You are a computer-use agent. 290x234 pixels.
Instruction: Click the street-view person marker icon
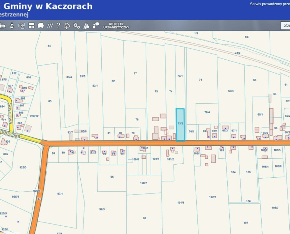[12, 26]
